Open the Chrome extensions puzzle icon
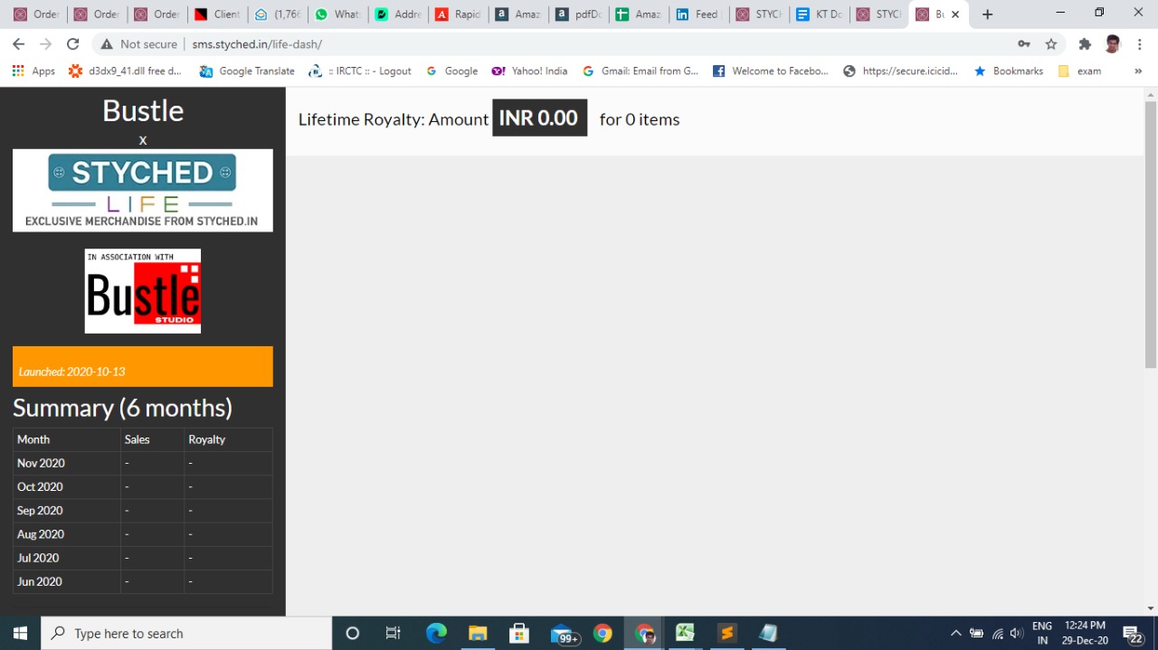This screenshot has width=1158, height=650. (x=1085, y=43)
